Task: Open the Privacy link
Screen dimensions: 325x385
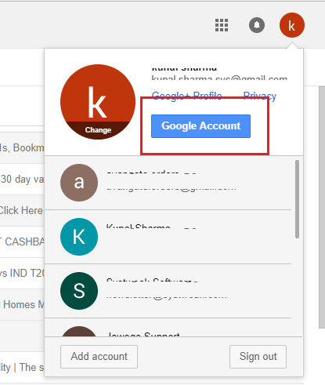Action: [260, 96]
